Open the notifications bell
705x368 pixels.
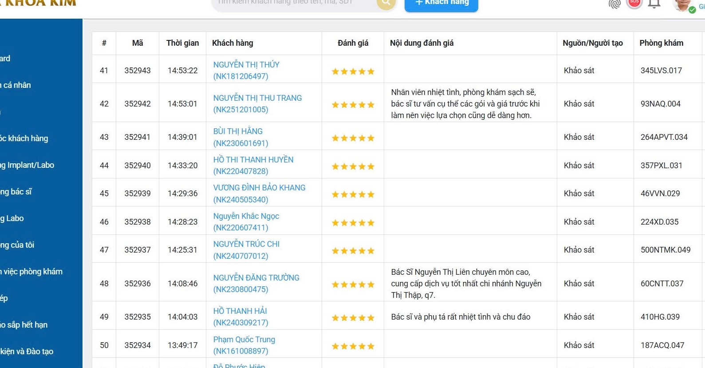pos(654,4)
